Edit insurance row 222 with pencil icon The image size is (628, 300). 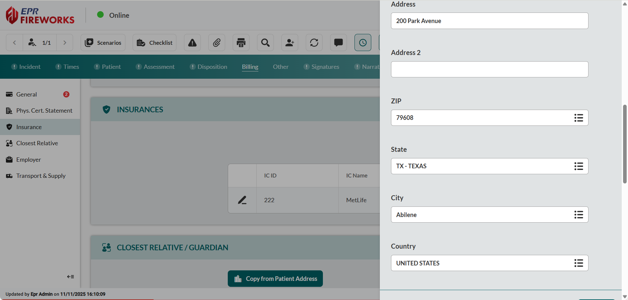(242, 200)
